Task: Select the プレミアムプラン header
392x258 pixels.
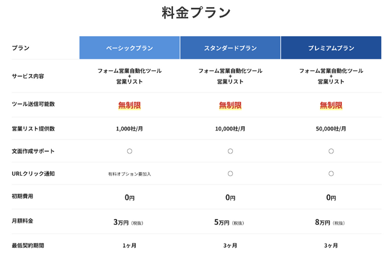Action: 331,48
